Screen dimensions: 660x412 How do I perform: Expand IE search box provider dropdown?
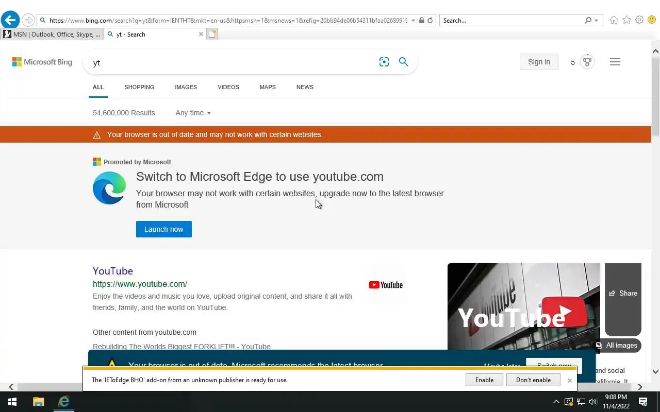pos(597,21)
